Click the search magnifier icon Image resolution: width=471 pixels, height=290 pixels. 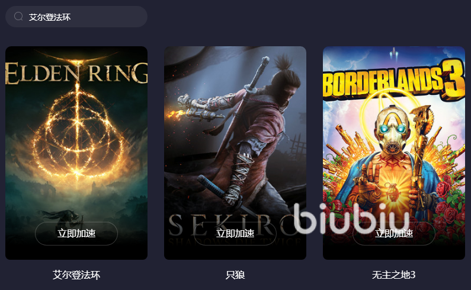(18, 16)
